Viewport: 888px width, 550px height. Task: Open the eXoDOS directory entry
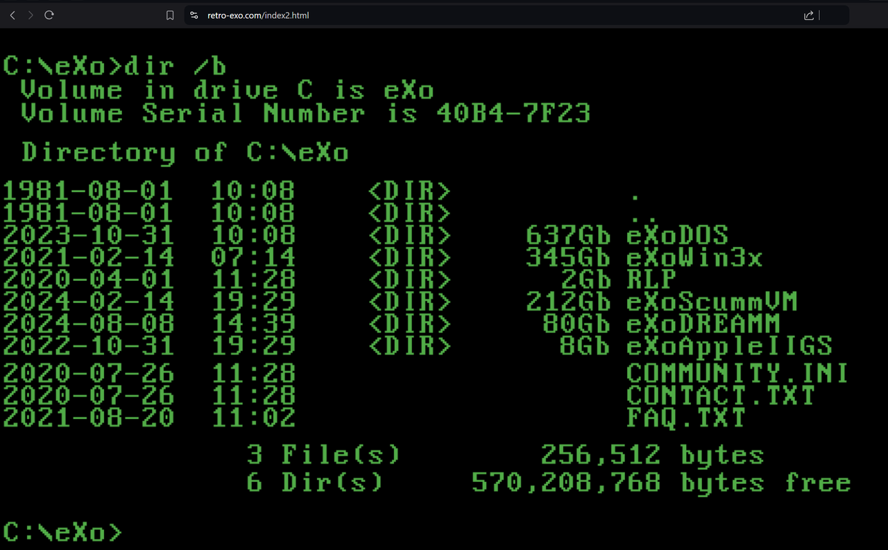(x=677, y=235)
